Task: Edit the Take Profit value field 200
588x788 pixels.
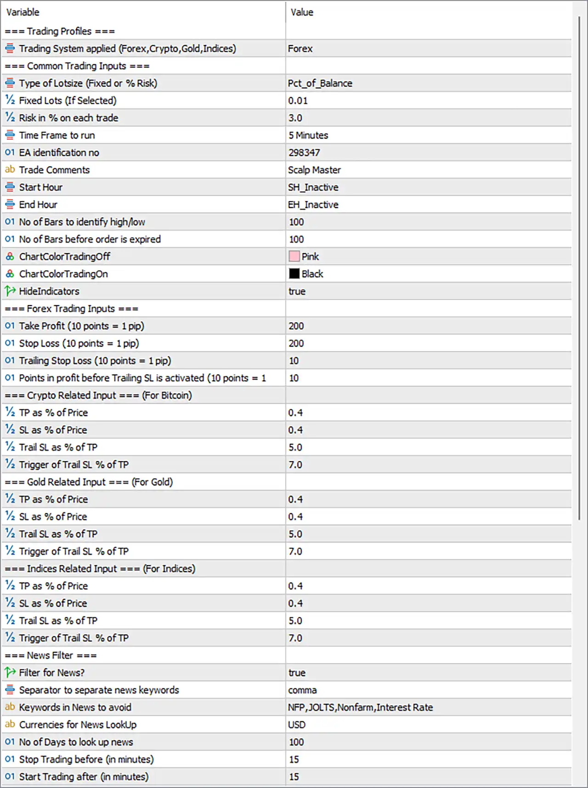Action: pos(428,326)
